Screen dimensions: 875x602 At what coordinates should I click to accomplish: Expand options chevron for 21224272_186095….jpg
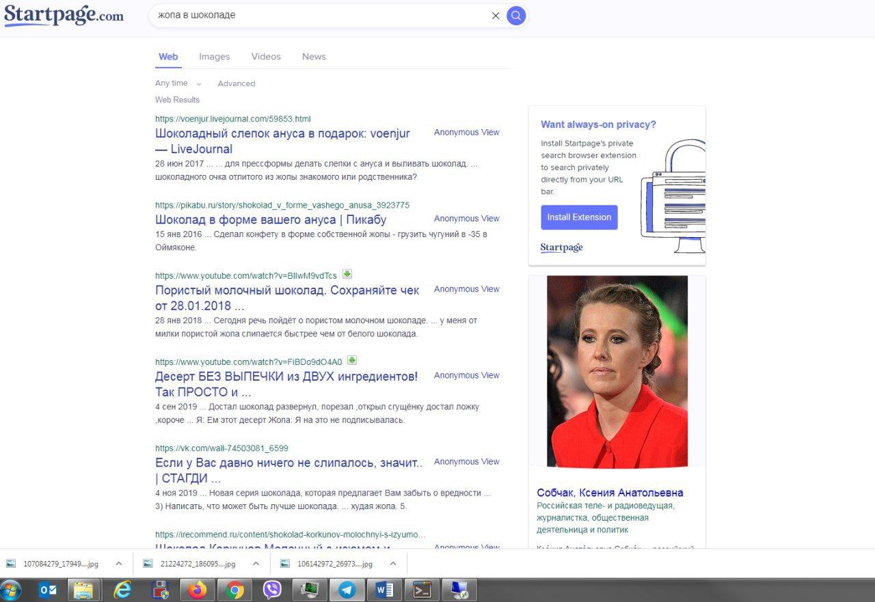pos(256,564)
